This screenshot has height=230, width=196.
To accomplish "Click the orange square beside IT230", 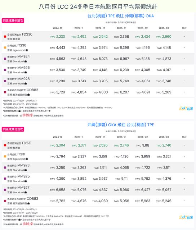I will tap(5, 47).
